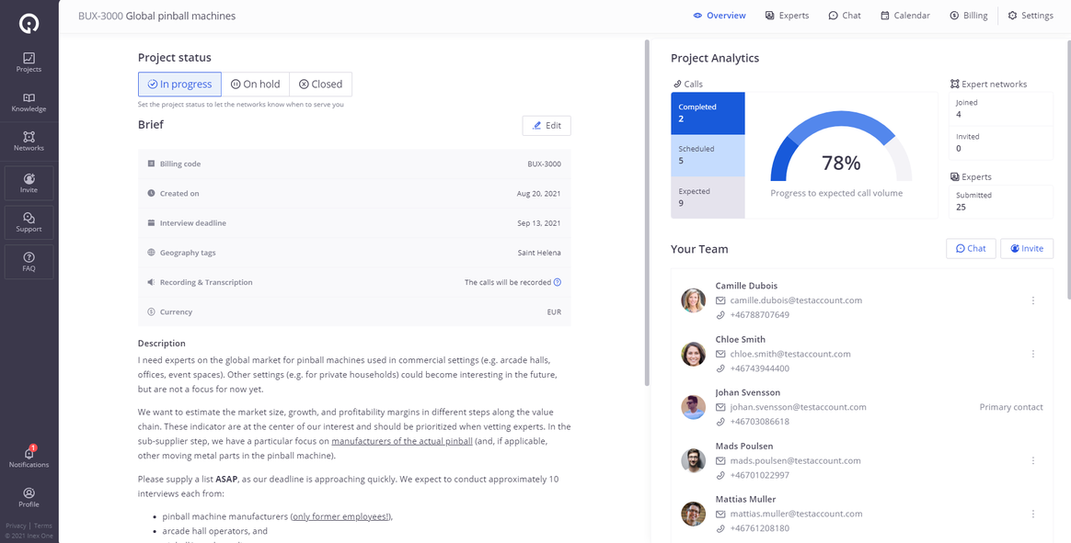The height and width of the screenshot is (543, 1071).
Task: Click the email icon beside camille.dubois@testaccount.com
Action: 720,300
